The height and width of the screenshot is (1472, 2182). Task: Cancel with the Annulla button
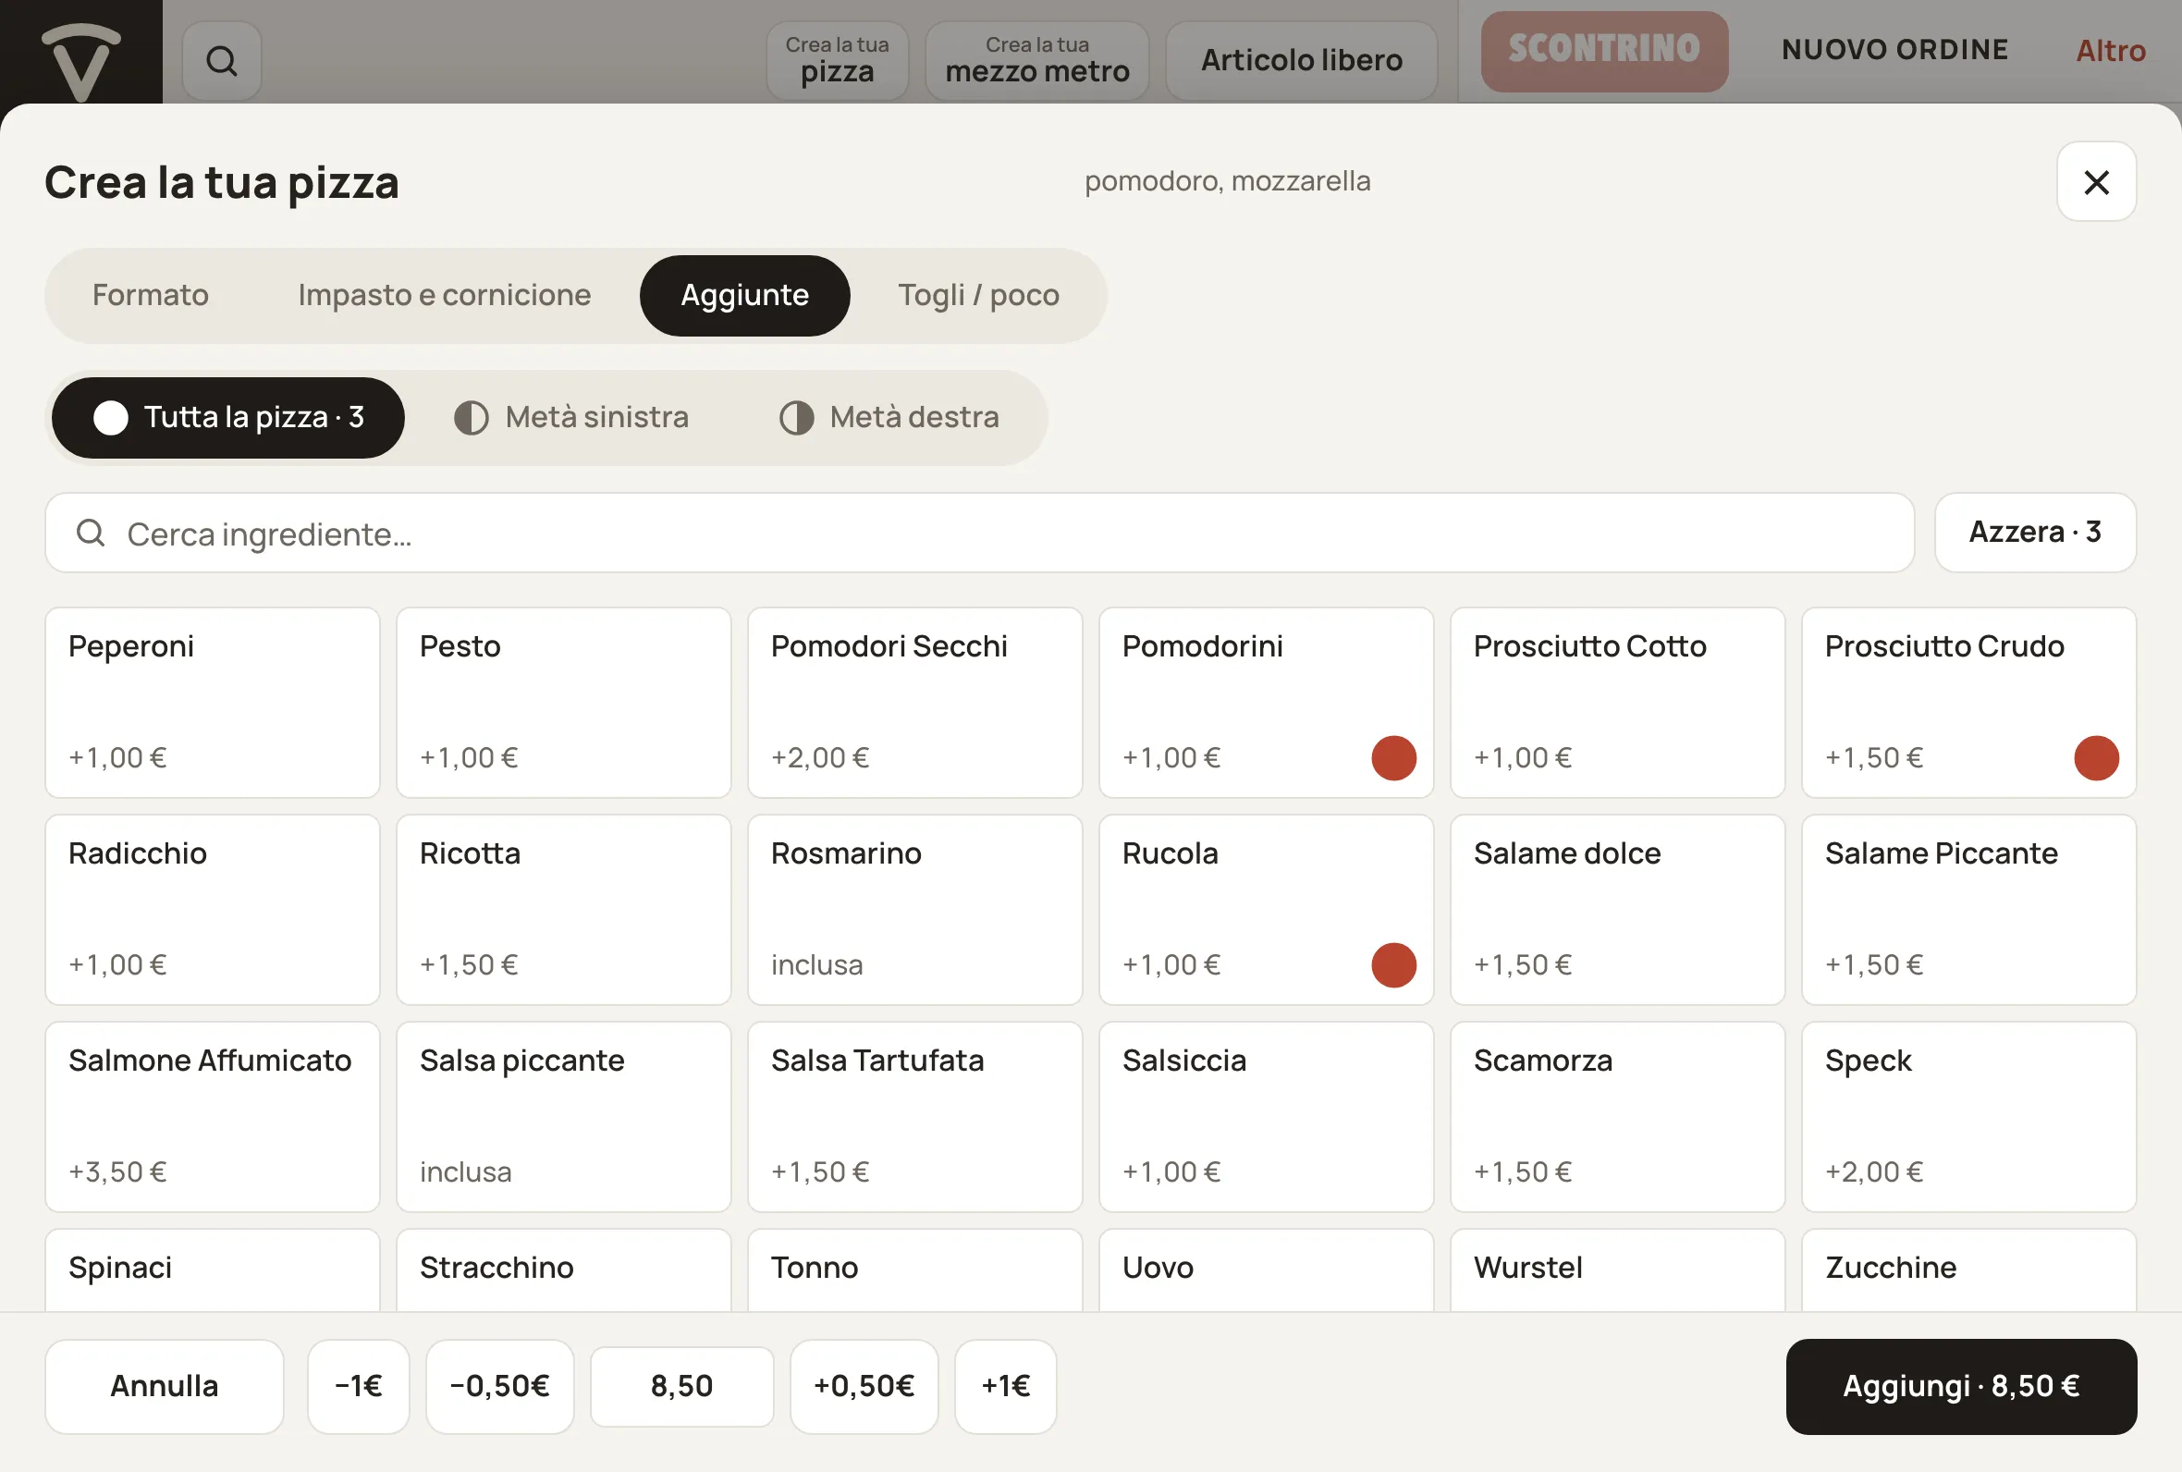tap(165, 1387)
